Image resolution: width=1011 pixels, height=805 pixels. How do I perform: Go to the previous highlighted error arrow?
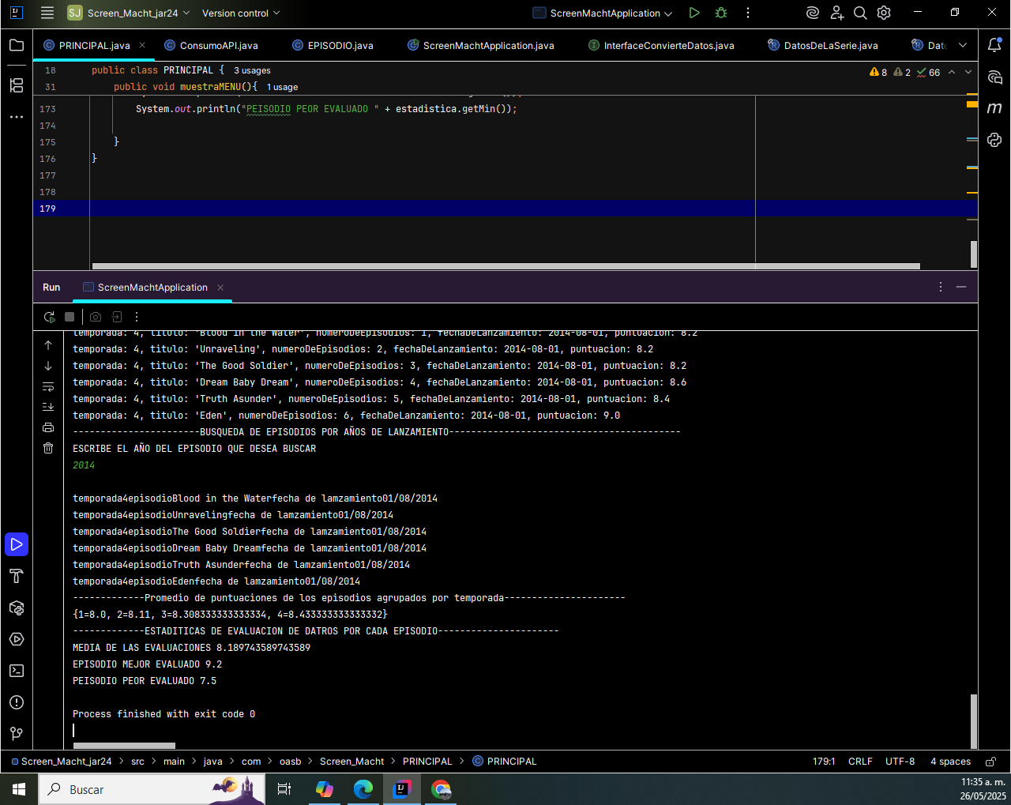[952, 72]
